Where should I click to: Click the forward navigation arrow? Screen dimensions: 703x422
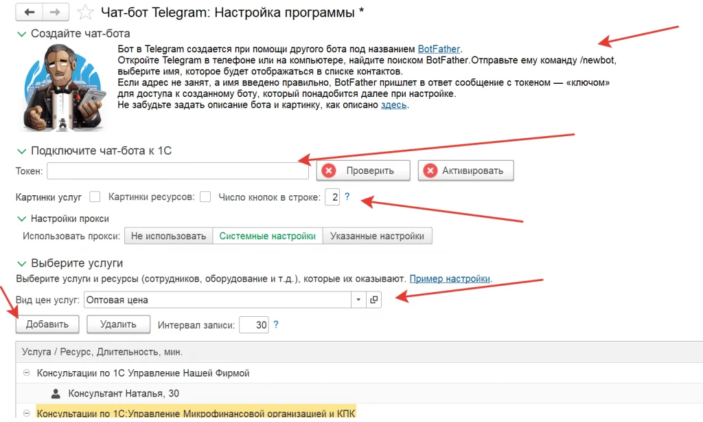click(x=55, y=12)
